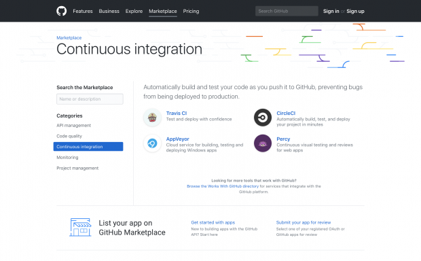Click the Categories heading
The height and width of the screenshot is (261, 421).
(x=69, y=116)
